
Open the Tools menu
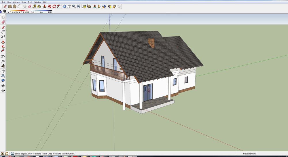click(30, 2)
